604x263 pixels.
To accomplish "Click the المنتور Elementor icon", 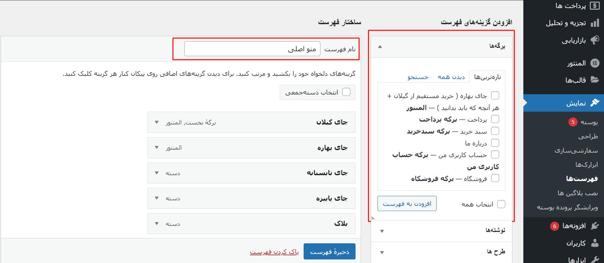I will click(595, 63).
